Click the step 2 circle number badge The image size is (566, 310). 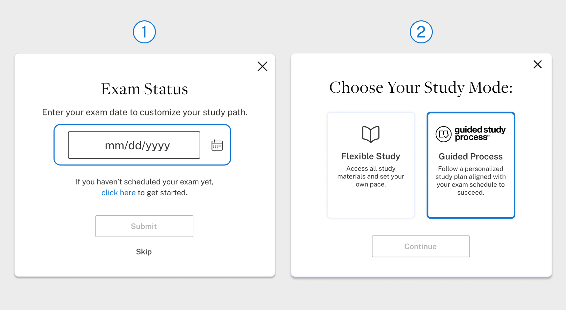[421, 32]
